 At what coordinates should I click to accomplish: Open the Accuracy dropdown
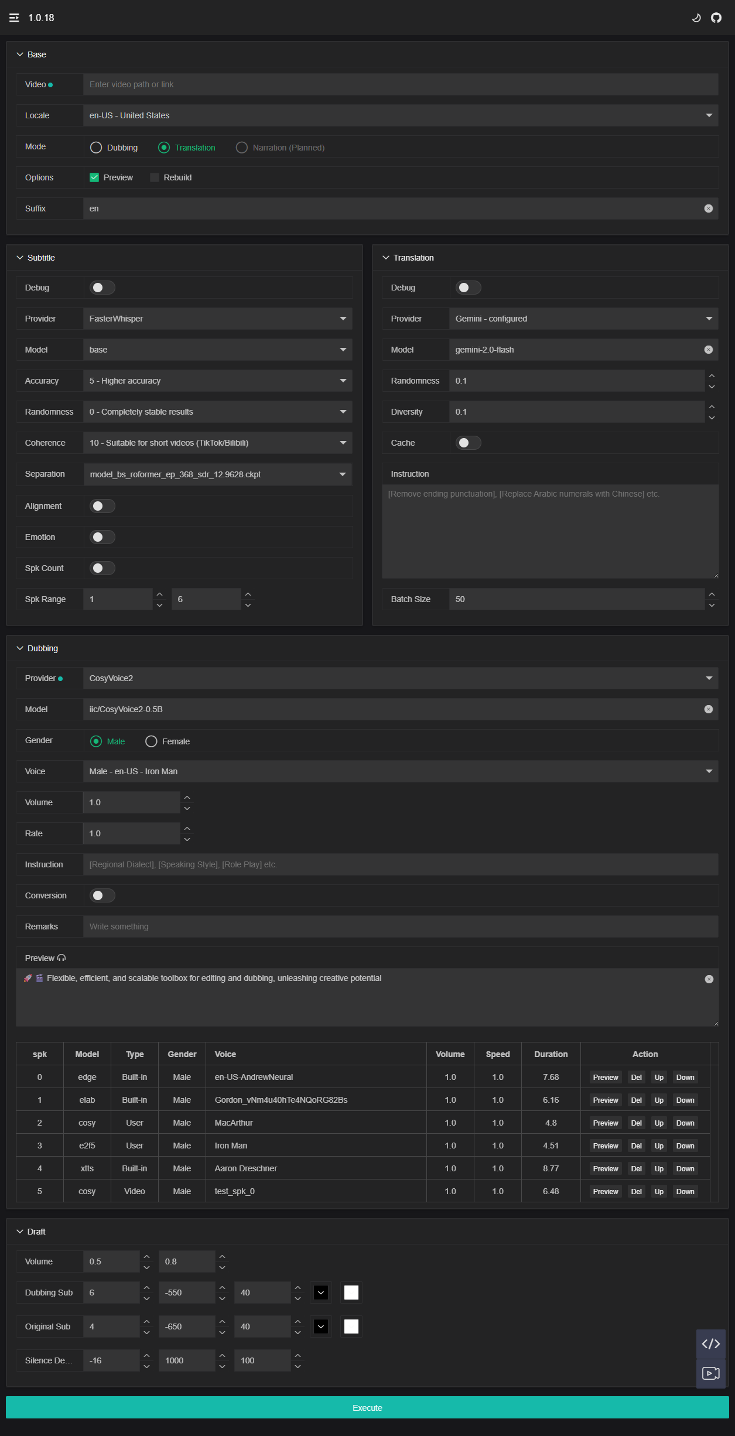click(218, 381)
